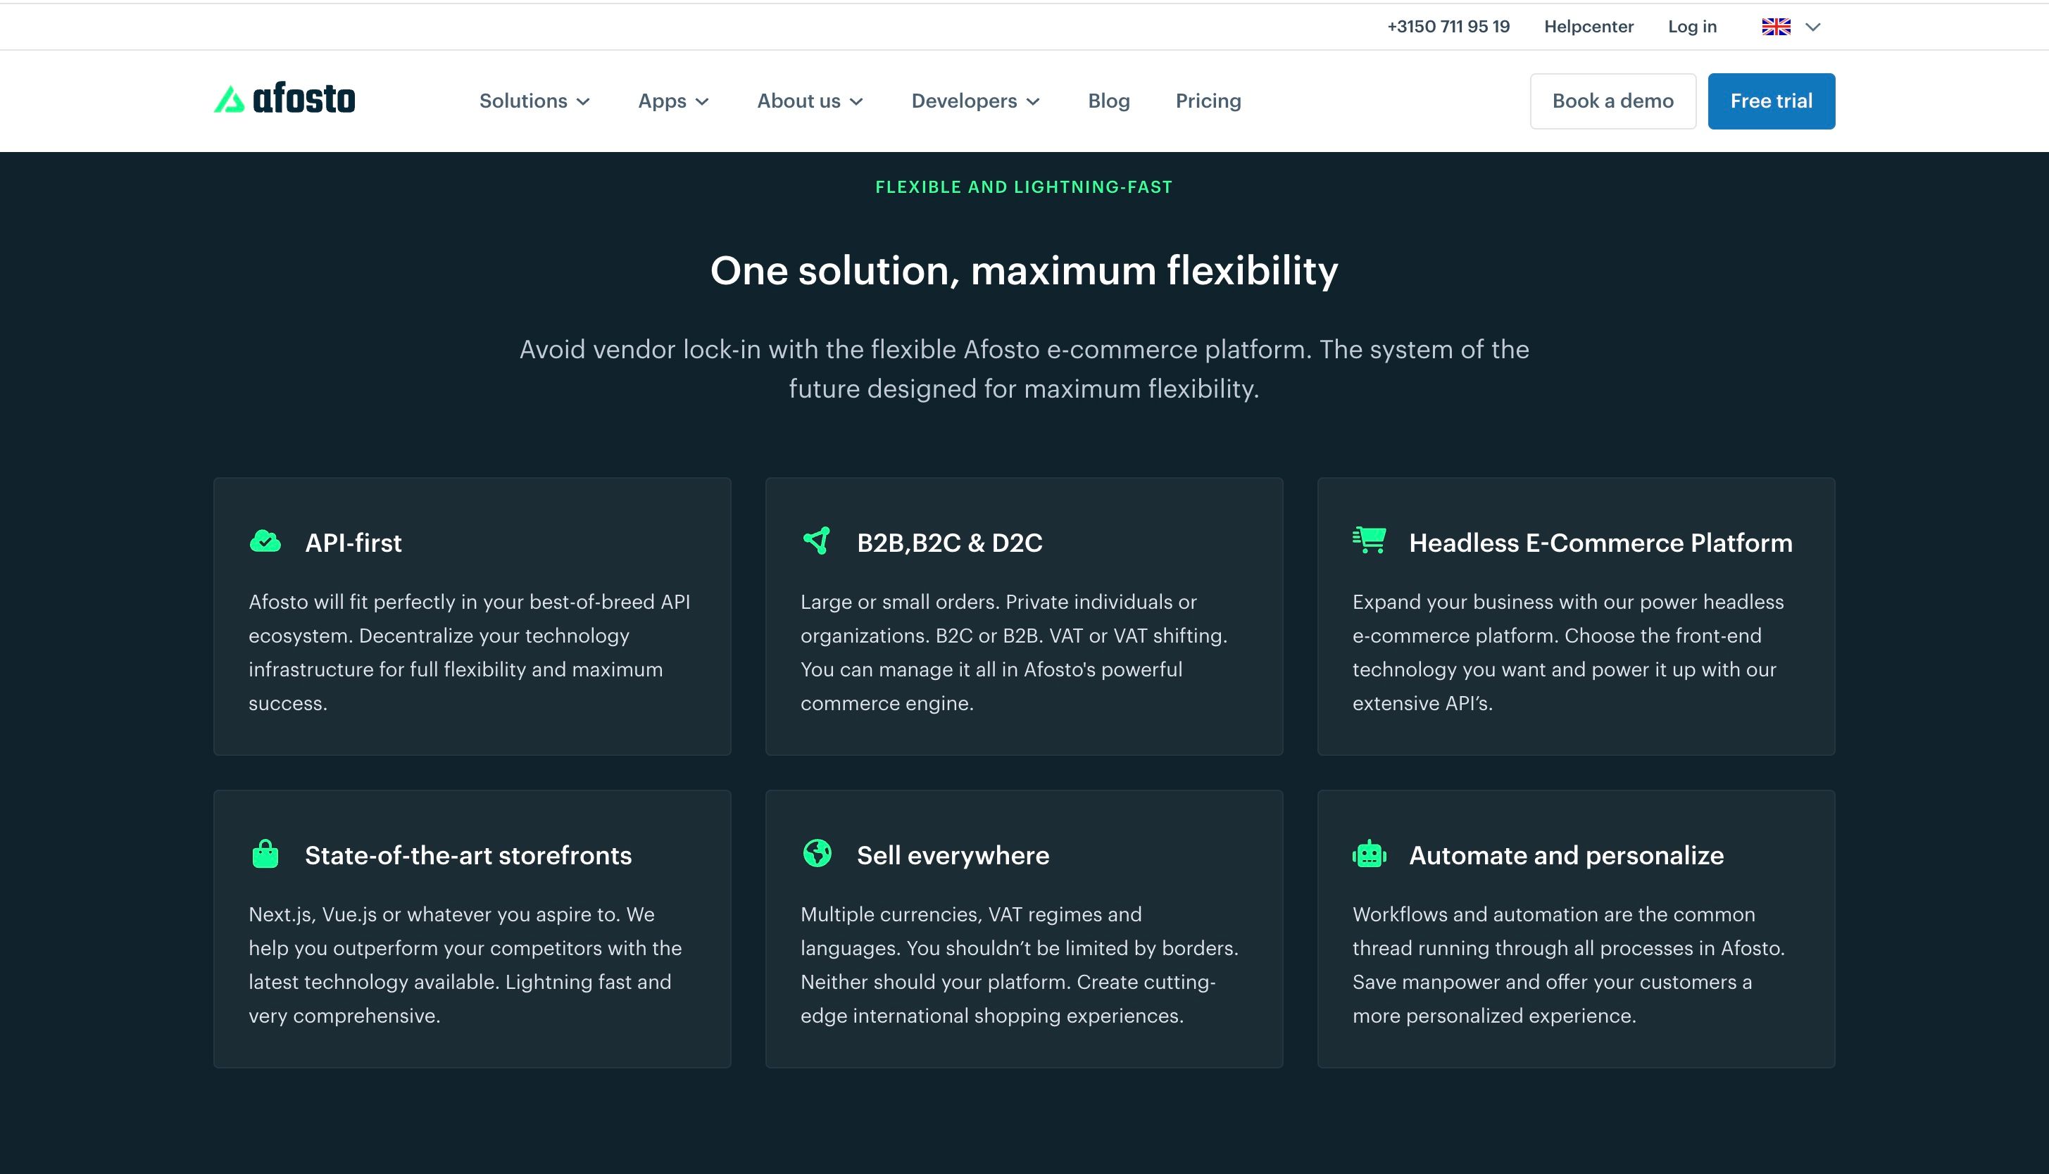Click the shopping cart icon beside Headless E-Commerce
Image resolution: width=2049 pixels, height=1174 pixels.
click(1370, 539)
